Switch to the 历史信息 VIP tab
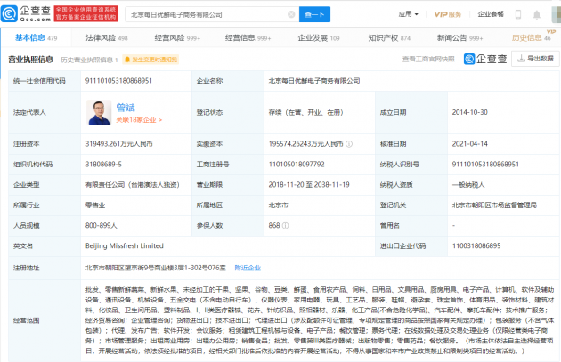561x362 pixels. tap(532, 37)
